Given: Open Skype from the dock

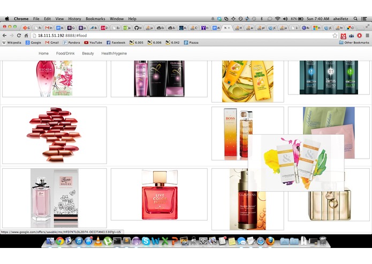Looking at the screenshot, I should pos(146,241).
